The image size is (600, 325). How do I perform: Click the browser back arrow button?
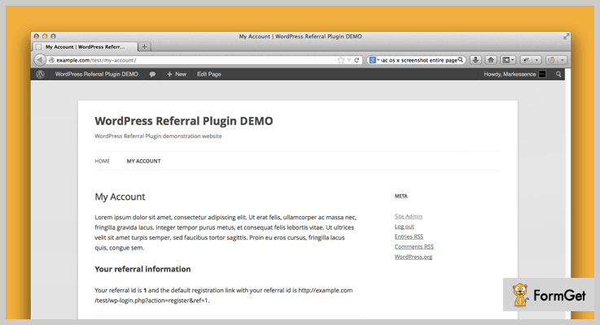[x=40, y=60]
